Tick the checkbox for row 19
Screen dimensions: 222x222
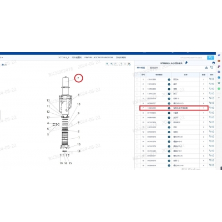tap(137, 165)
